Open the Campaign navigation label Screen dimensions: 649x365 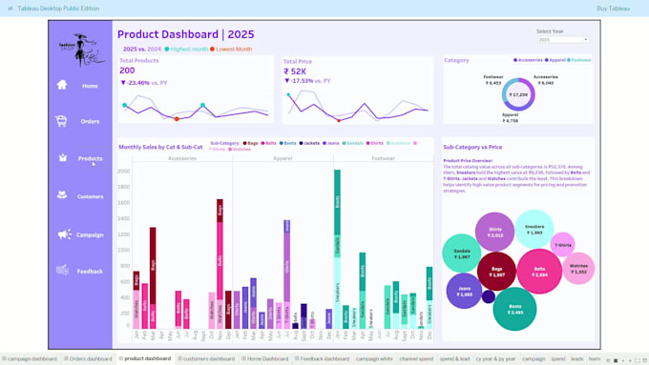pyautogui.click(x=90, y=234)
